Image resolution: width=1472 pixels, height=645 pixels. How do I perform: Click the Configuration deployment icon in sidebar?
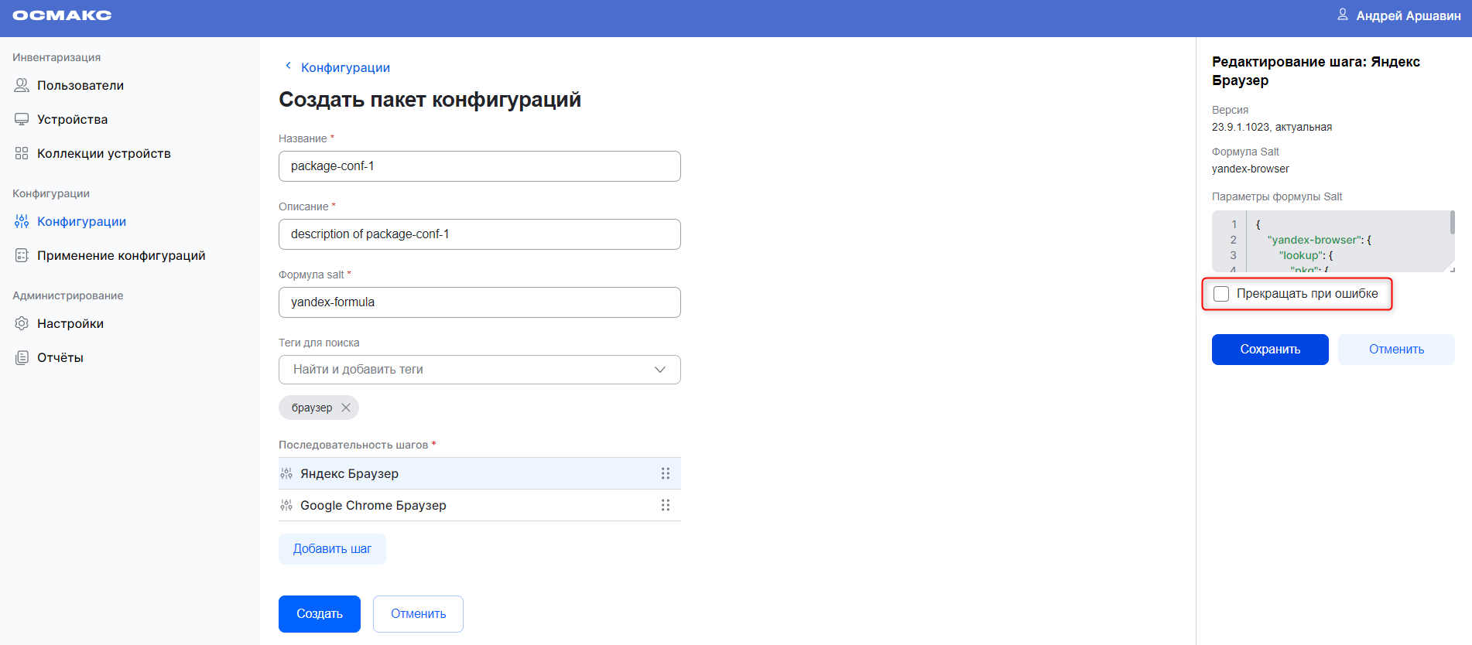coord(22,255)
